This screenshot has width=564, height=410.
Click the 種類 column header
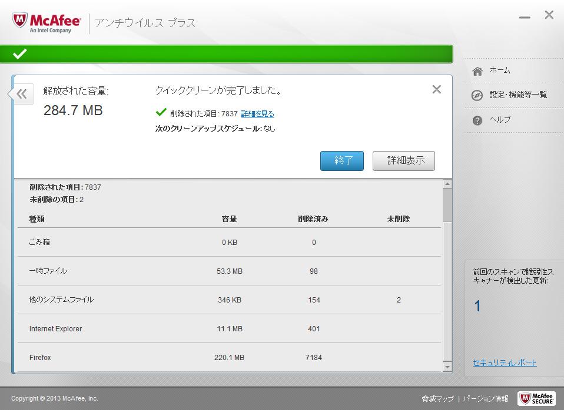pos(37,219)
